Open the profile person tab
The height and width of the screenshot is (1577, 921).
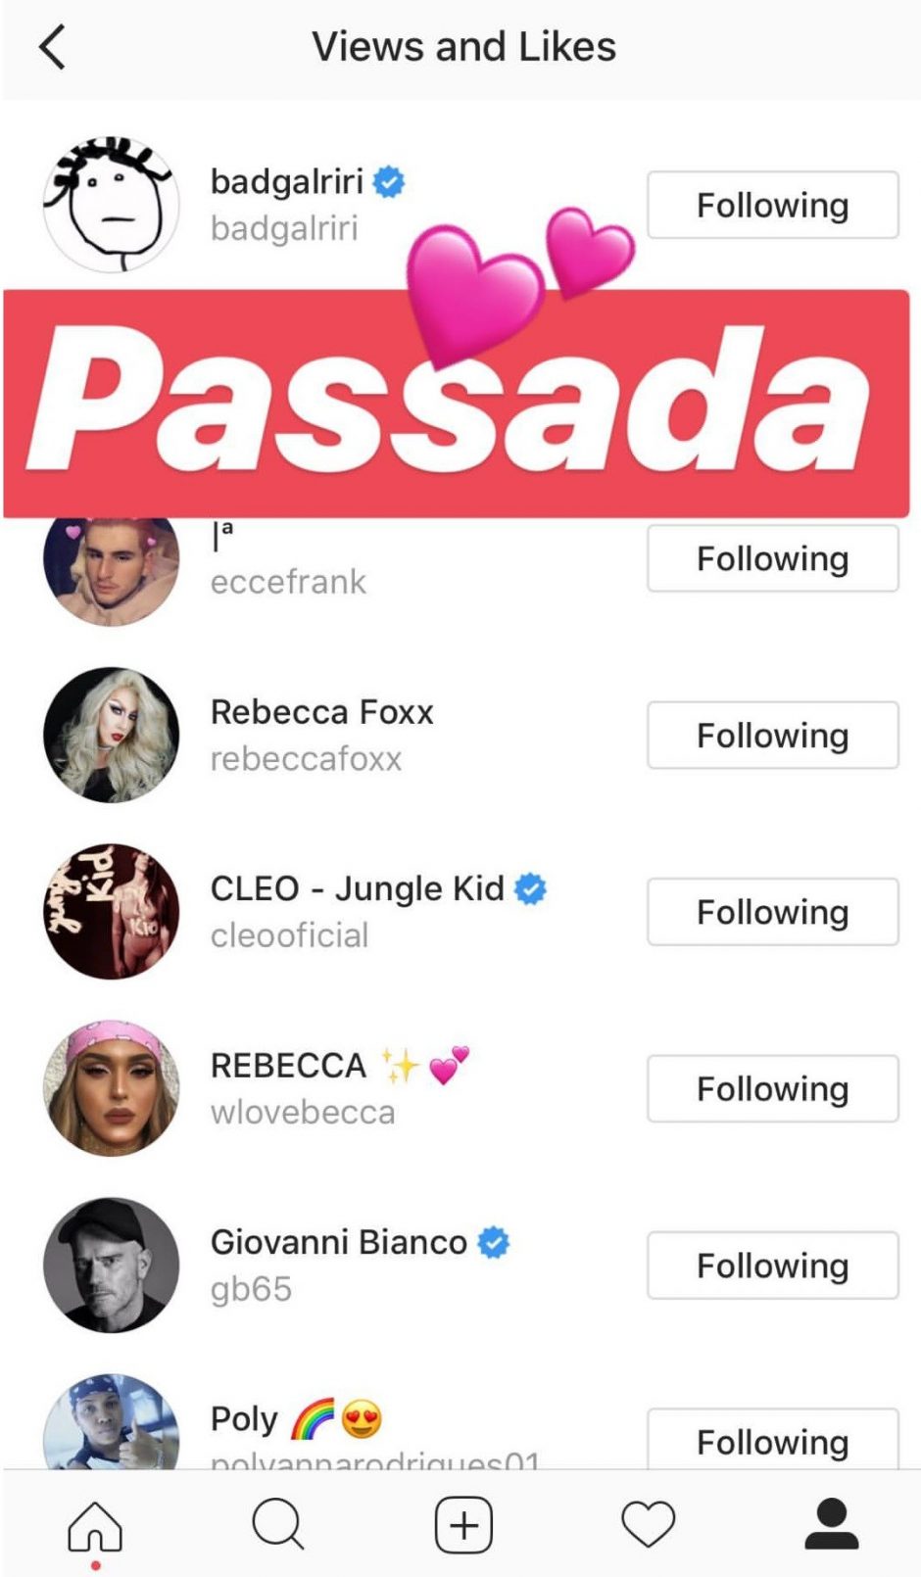coord(832,1524)
